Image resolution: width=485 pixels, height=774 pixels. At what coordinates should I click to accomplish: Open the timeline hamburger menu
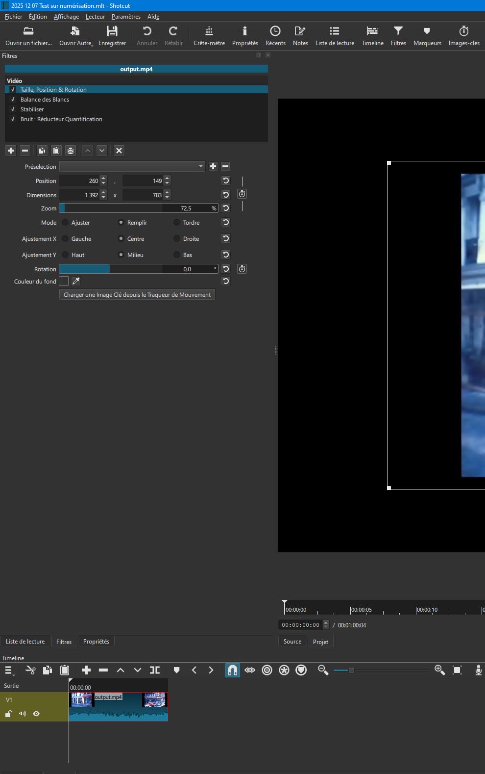point(8,670)
